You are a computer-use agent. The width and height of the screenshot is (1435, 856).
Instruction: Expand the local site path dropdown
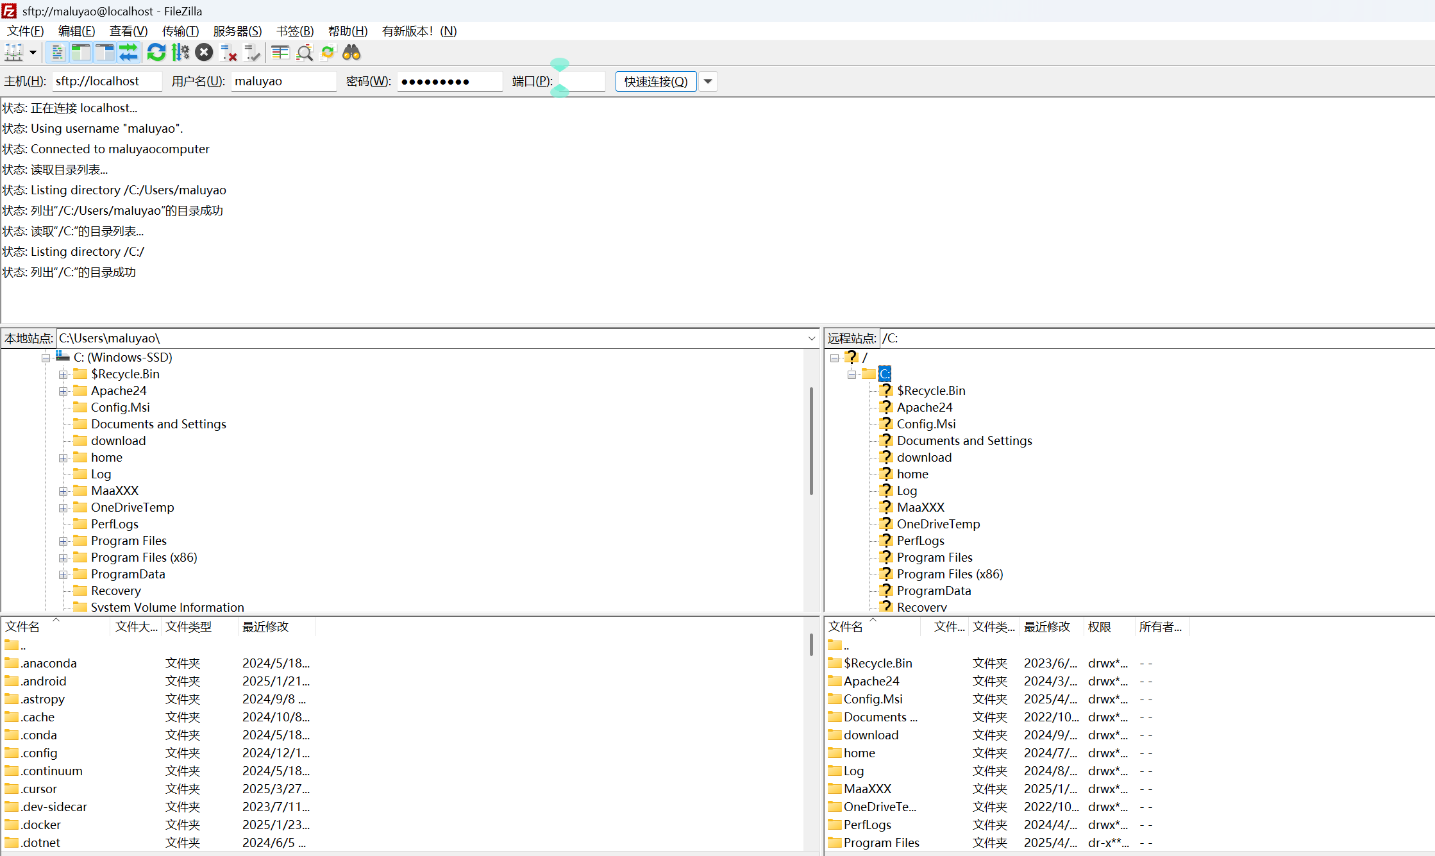(812, 338)
